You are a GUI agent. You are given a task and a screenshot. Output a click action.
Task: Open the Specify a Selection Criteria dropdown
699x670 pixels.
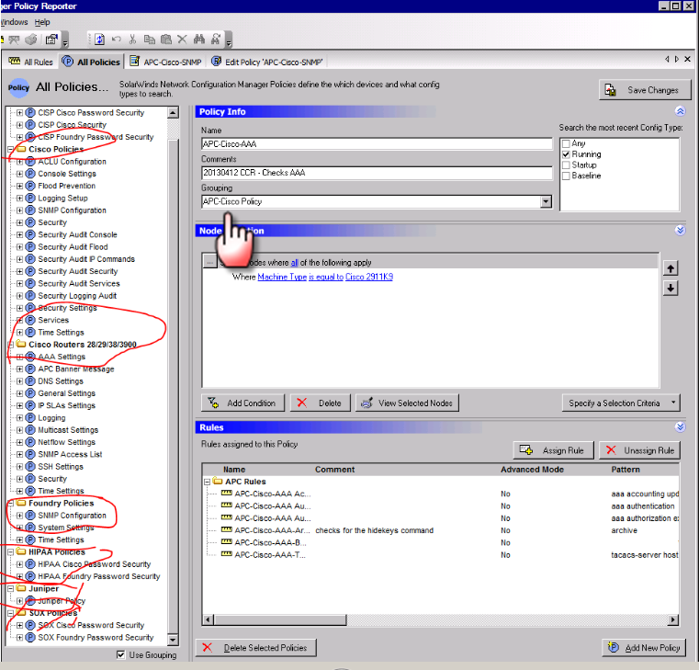[x=621, y=403]
